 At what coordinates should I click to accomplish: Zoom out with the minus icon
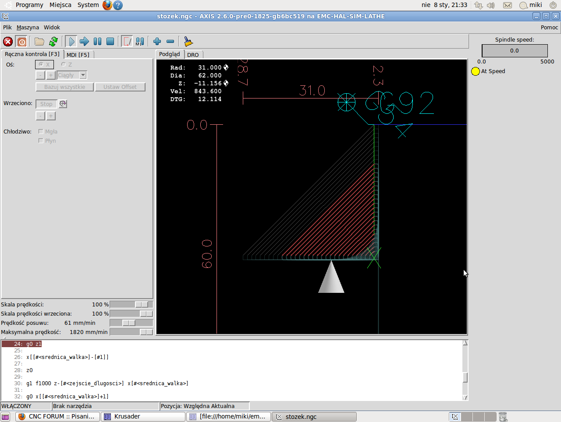[170, 42]
